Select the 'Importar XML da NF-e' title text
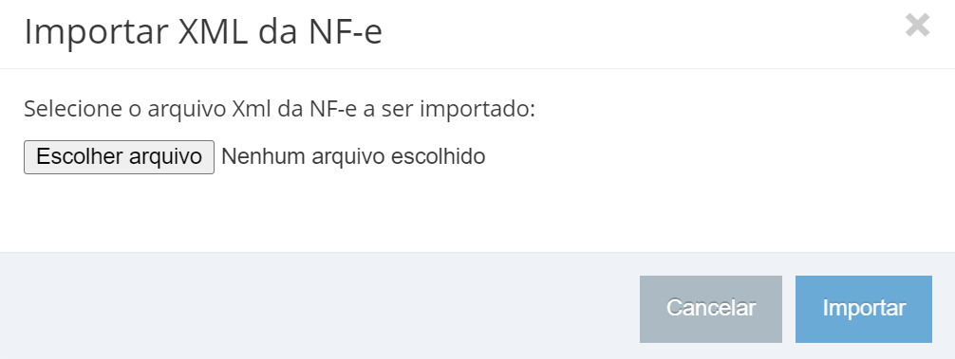 coord(203,32)
